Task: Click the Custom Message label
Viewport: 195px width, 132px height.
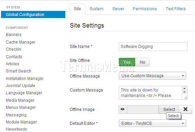Action: [x=86, y=90]
